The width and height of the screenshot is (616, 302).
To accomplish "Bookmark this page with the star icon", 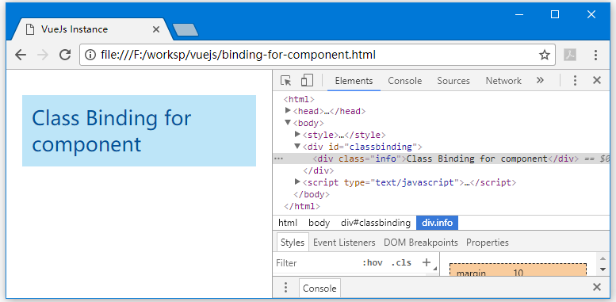I will coord(544,55).
